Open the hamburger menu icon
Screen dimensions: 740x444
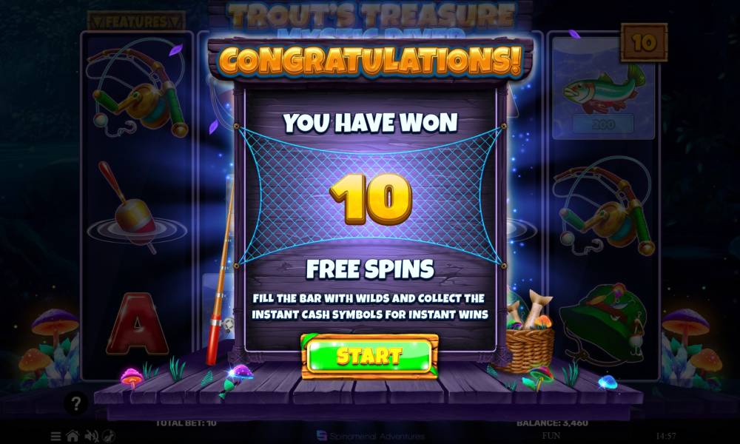coord(55,437)
